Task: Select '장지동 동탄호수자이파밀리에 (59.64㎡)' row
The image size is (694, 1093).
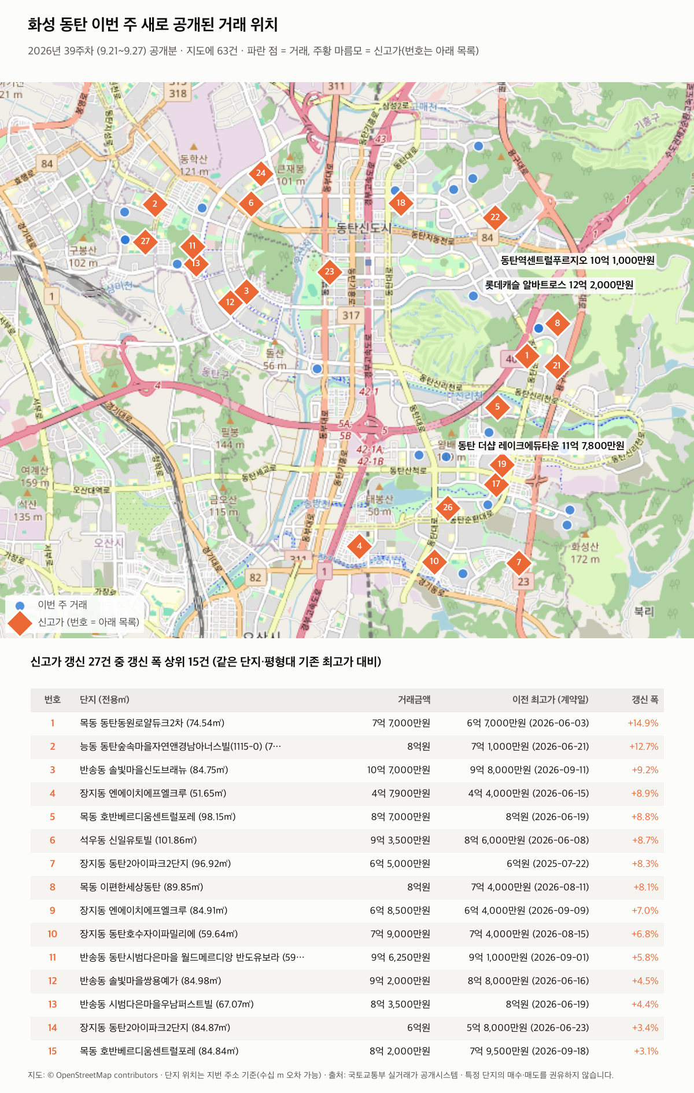Action: tap(347, 934)
